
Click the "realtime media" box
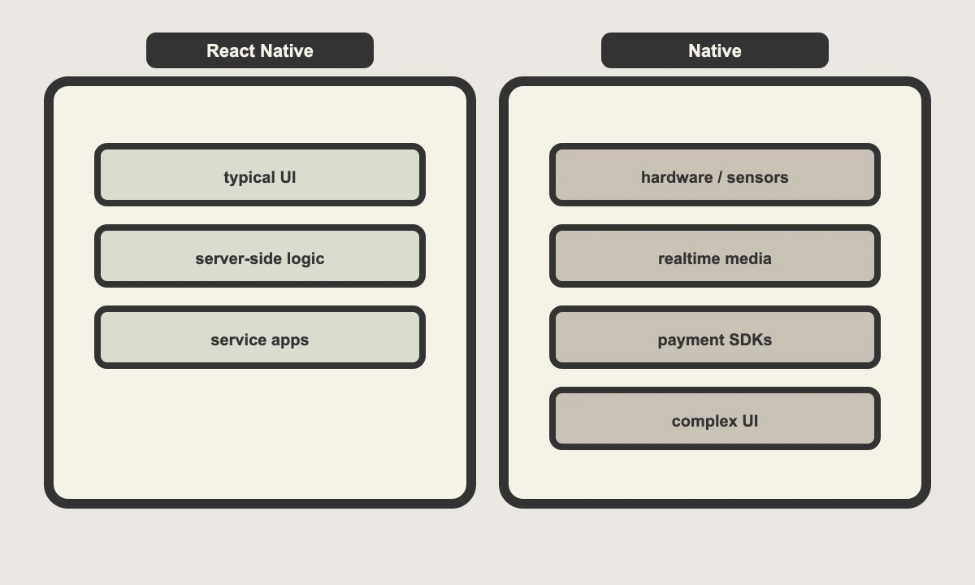tap(715, 256)
